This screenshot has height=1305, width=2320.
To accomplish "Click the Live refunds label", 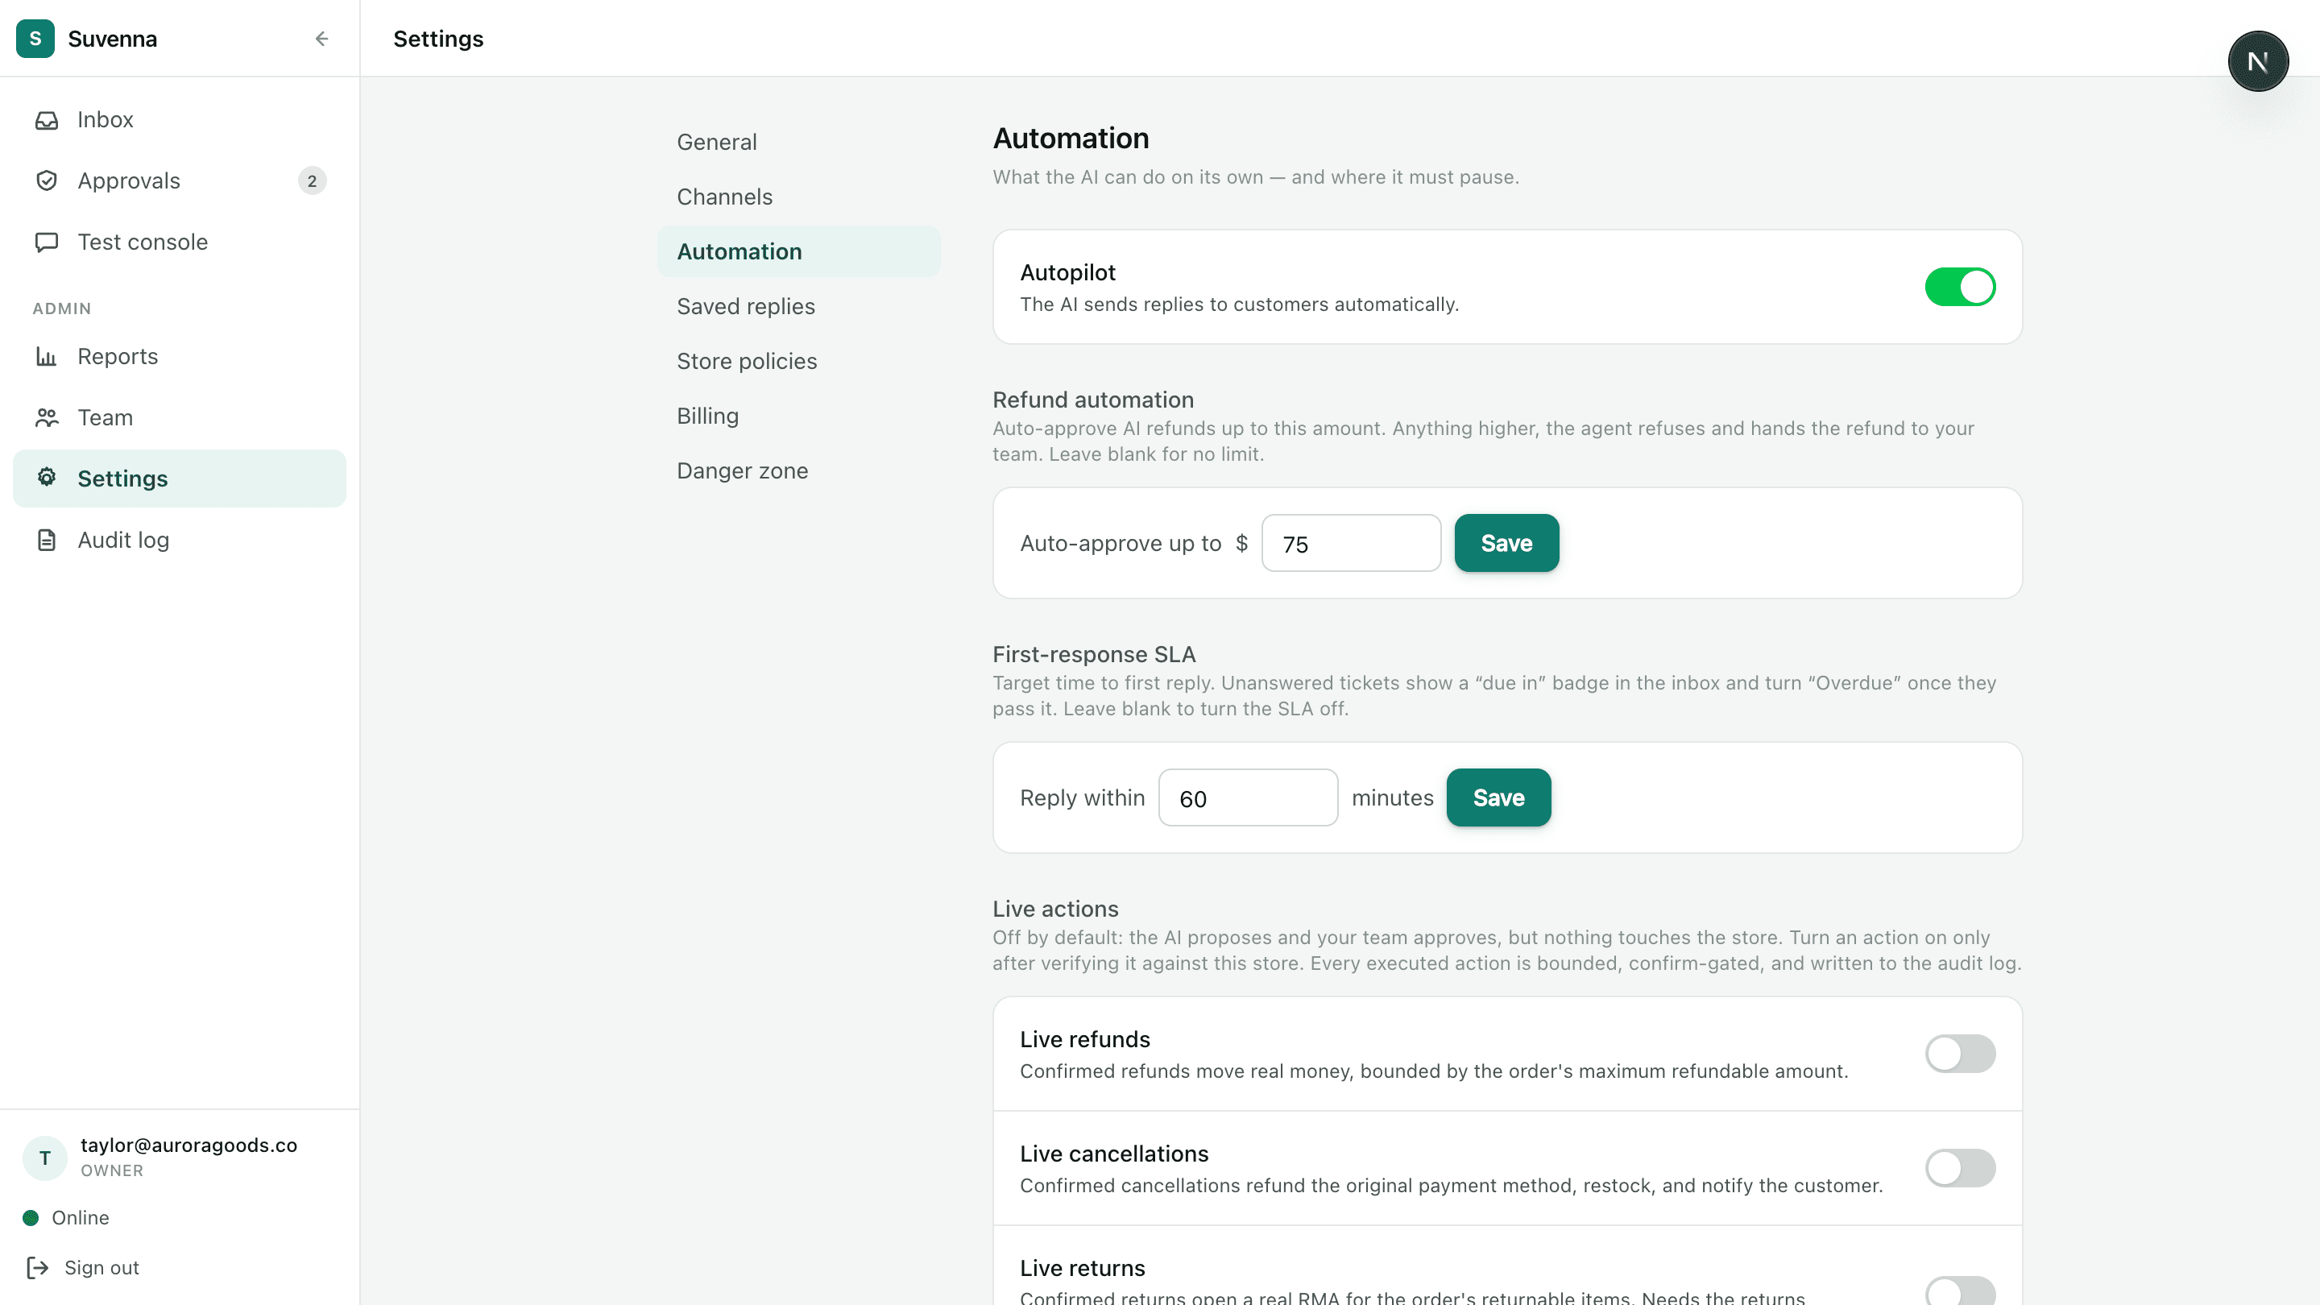I will 1085,1040.
